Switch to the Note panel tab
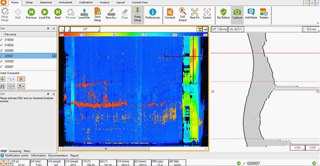Viewport: 320px width, 166px height. click(x=27, y=151)
